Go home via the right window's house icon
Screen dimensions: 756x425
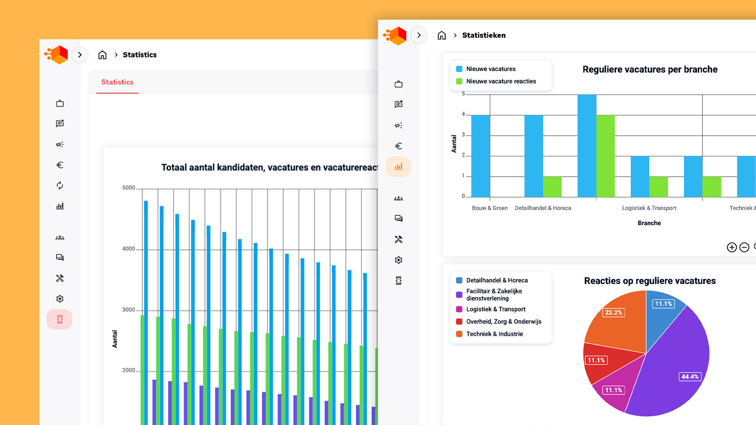(442, 35)
